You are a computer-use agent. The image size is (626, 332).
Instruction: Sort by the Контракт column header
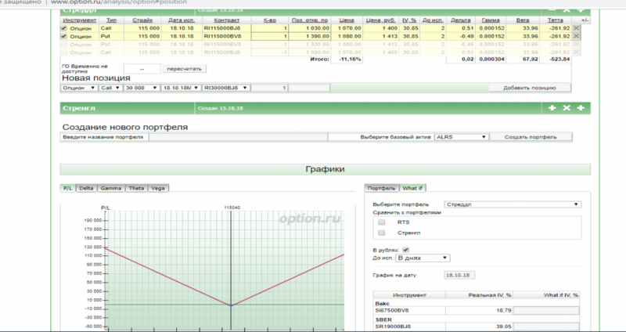pos(227,20)
